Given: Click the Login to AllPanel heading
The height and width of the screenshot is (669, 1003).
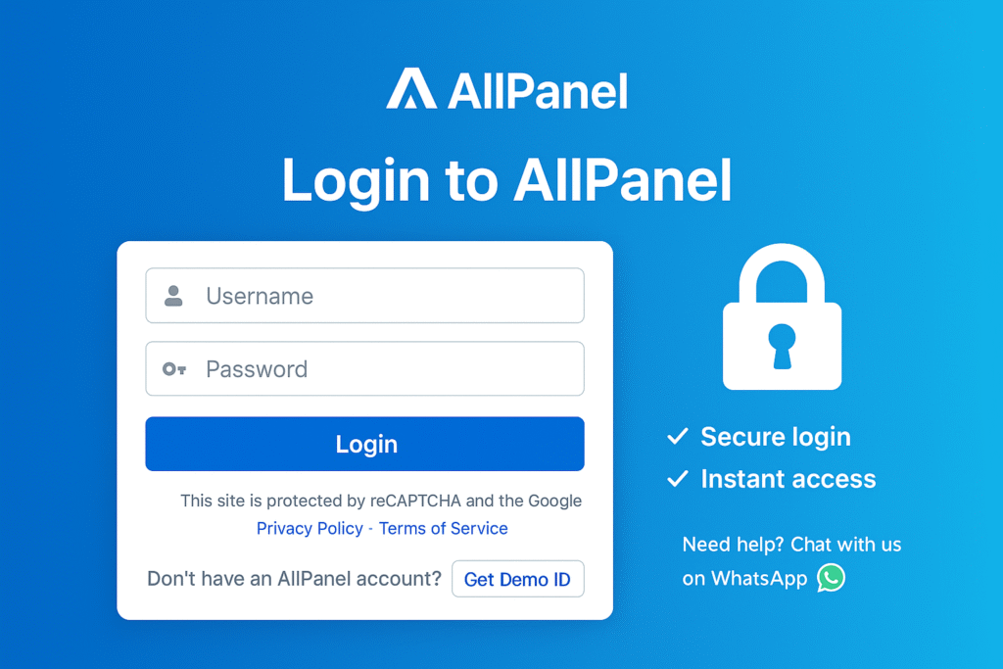Looking at the screenshot, I should click(x=506, y=180).
